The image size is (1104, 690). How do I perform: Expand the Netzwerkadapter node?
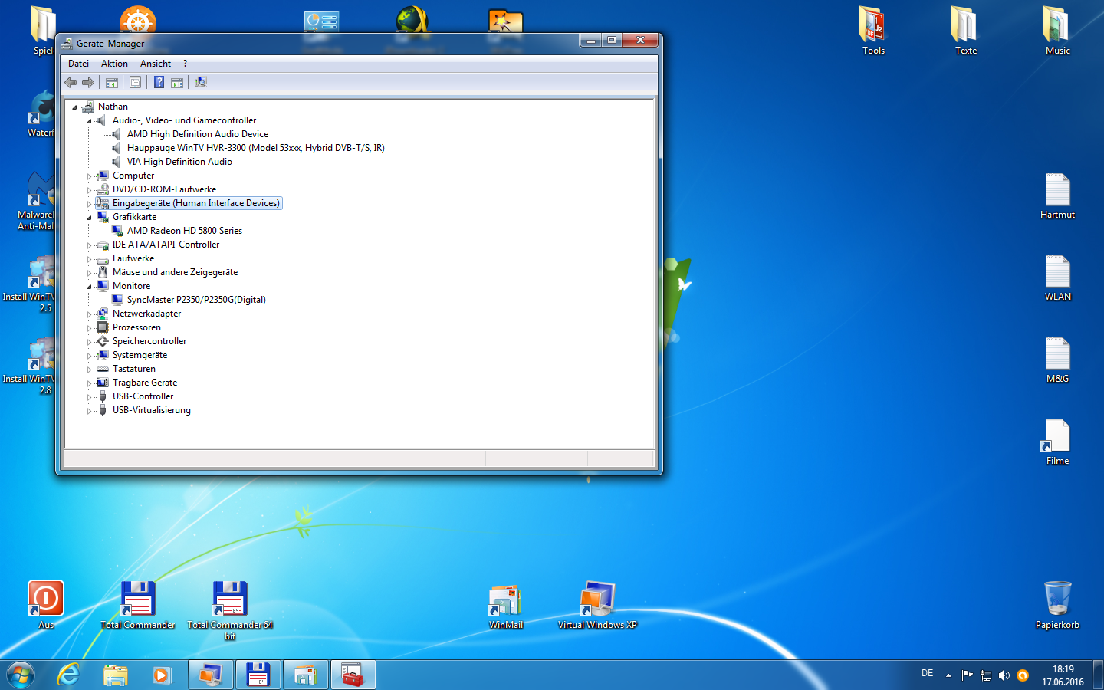[x=89, y=314]
